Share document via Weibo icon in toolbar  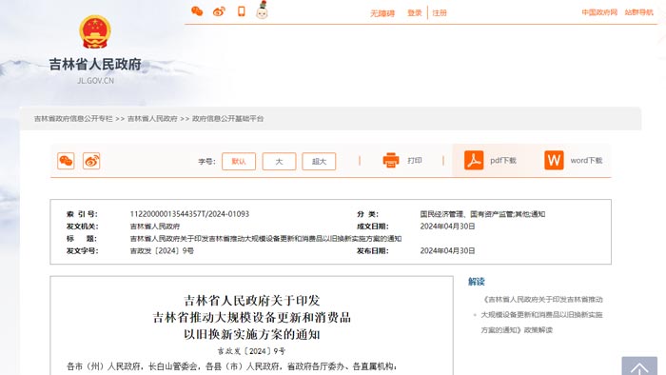click(x=91, y=161)
